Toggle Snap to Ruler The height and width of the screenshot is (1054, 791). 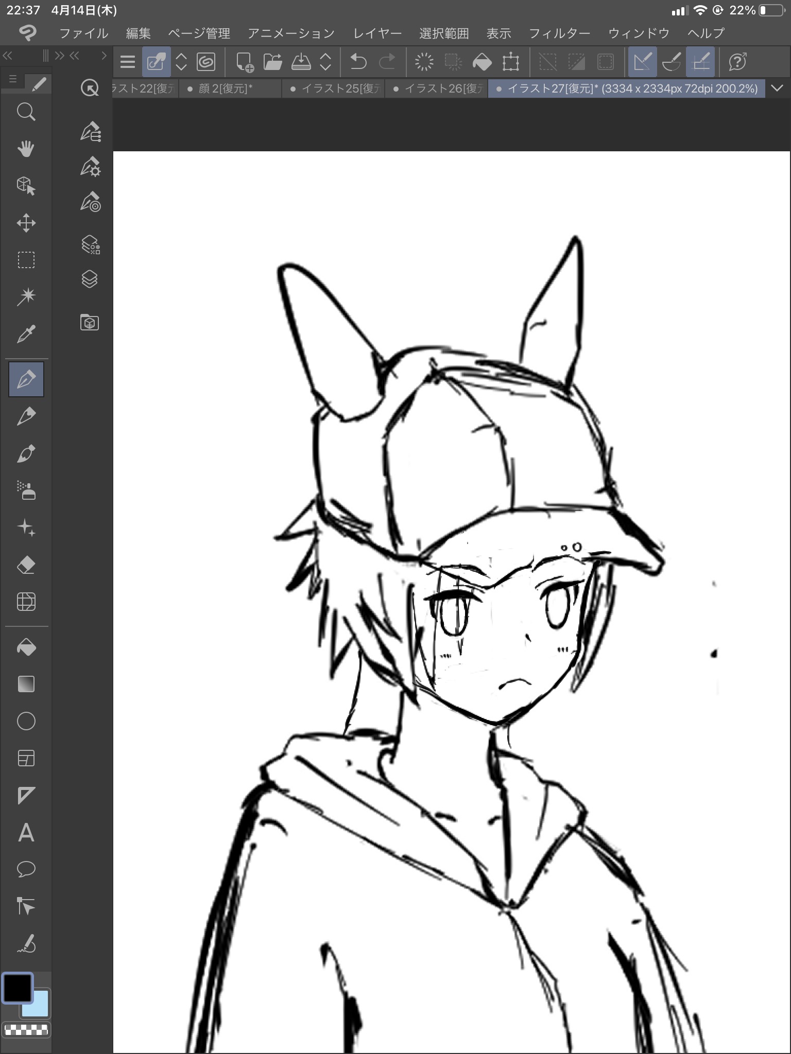642,62
